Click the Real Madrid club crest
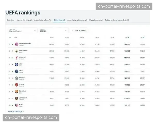 17,51
